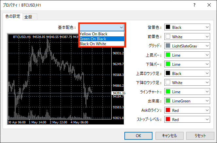Confirm settings with the OK button

pos(138,136)
